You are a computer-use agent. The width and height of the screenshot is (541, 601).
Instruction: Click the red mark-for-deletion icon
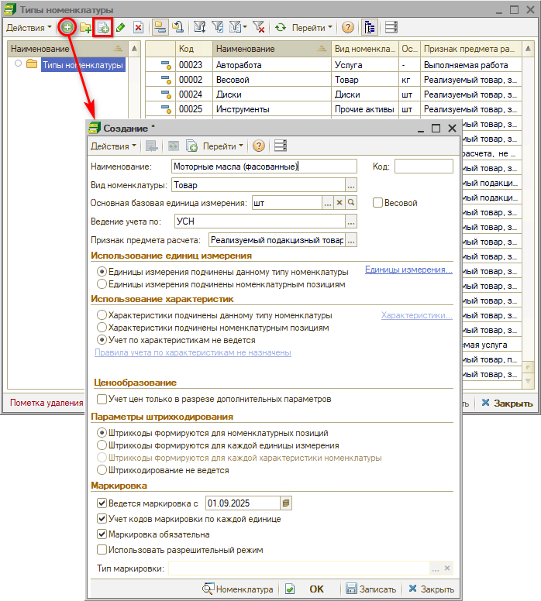click(138, 27)
